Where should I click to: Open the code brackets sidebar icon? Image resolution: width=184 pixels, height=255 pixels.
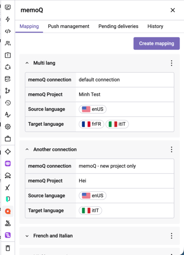click(x=8, y=31)
